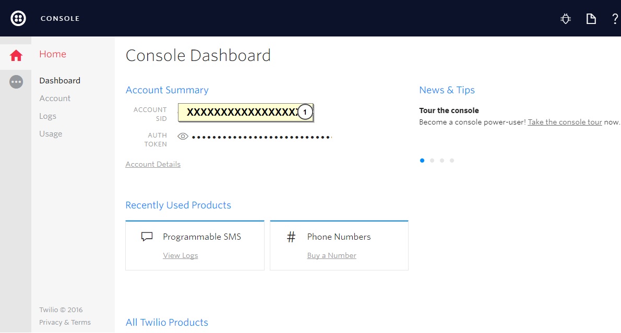Open the Programmable SMS product title

(202, 237)
